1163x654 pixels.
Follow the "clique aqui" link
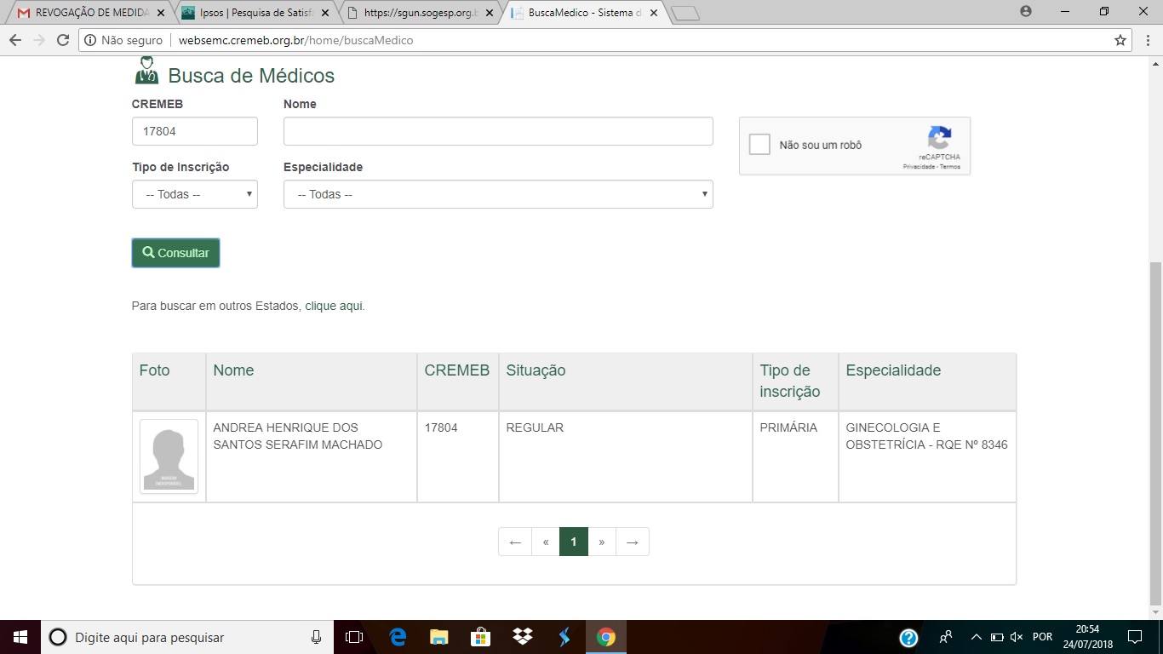tap(334, 306)
